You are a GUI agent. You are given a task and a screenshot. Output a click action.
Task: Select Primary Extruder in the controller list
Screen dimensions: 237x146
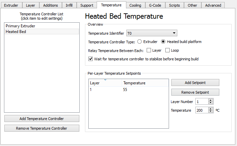20,26
